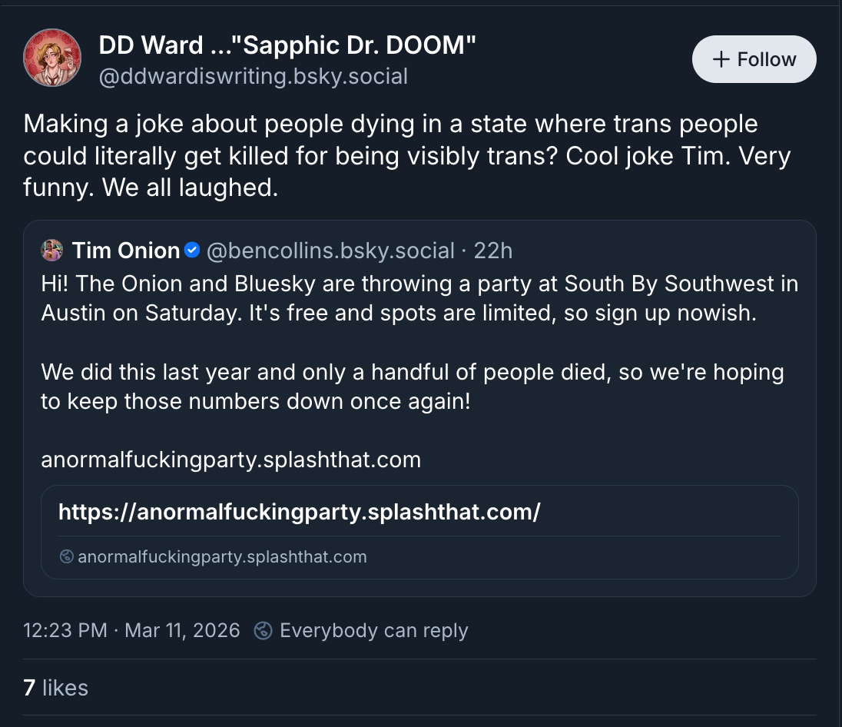Click the preview card domain footer text
Screen dimensions: 842x727
click(222, 556)
